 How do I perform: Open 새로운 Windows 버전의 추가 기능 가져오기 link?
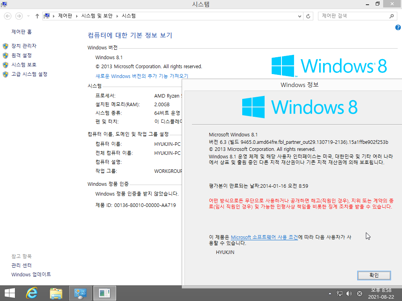pyautogui.click(x=142, y=76)
